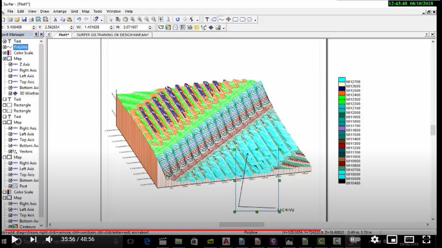Switch to the Plot1* tab
The height and width of the screenshot is (248, 442).
[x=63, y=35]
